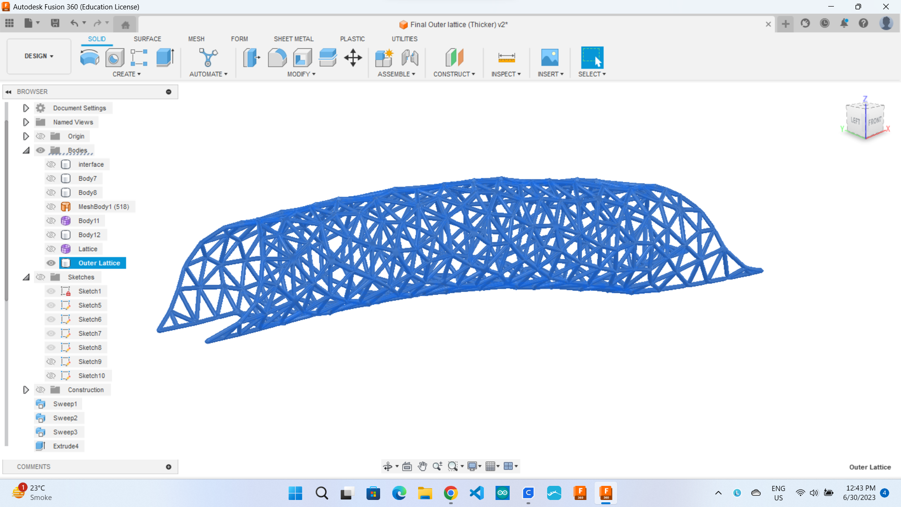901x507 pixels.
Task: Expand the Document Settings node
Action: [26, 108]
